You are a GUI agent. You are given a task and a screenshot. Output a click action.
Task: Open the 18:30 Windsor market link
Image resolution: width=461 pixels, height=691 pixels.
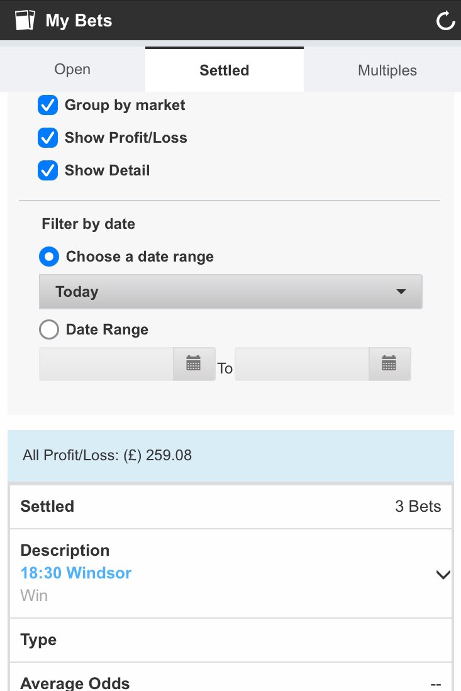point(76,573)
